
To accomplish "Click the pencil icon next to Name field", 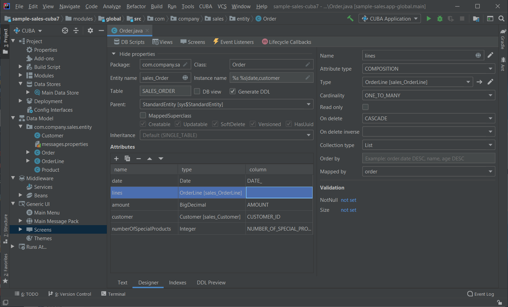I will click(490, 55).
